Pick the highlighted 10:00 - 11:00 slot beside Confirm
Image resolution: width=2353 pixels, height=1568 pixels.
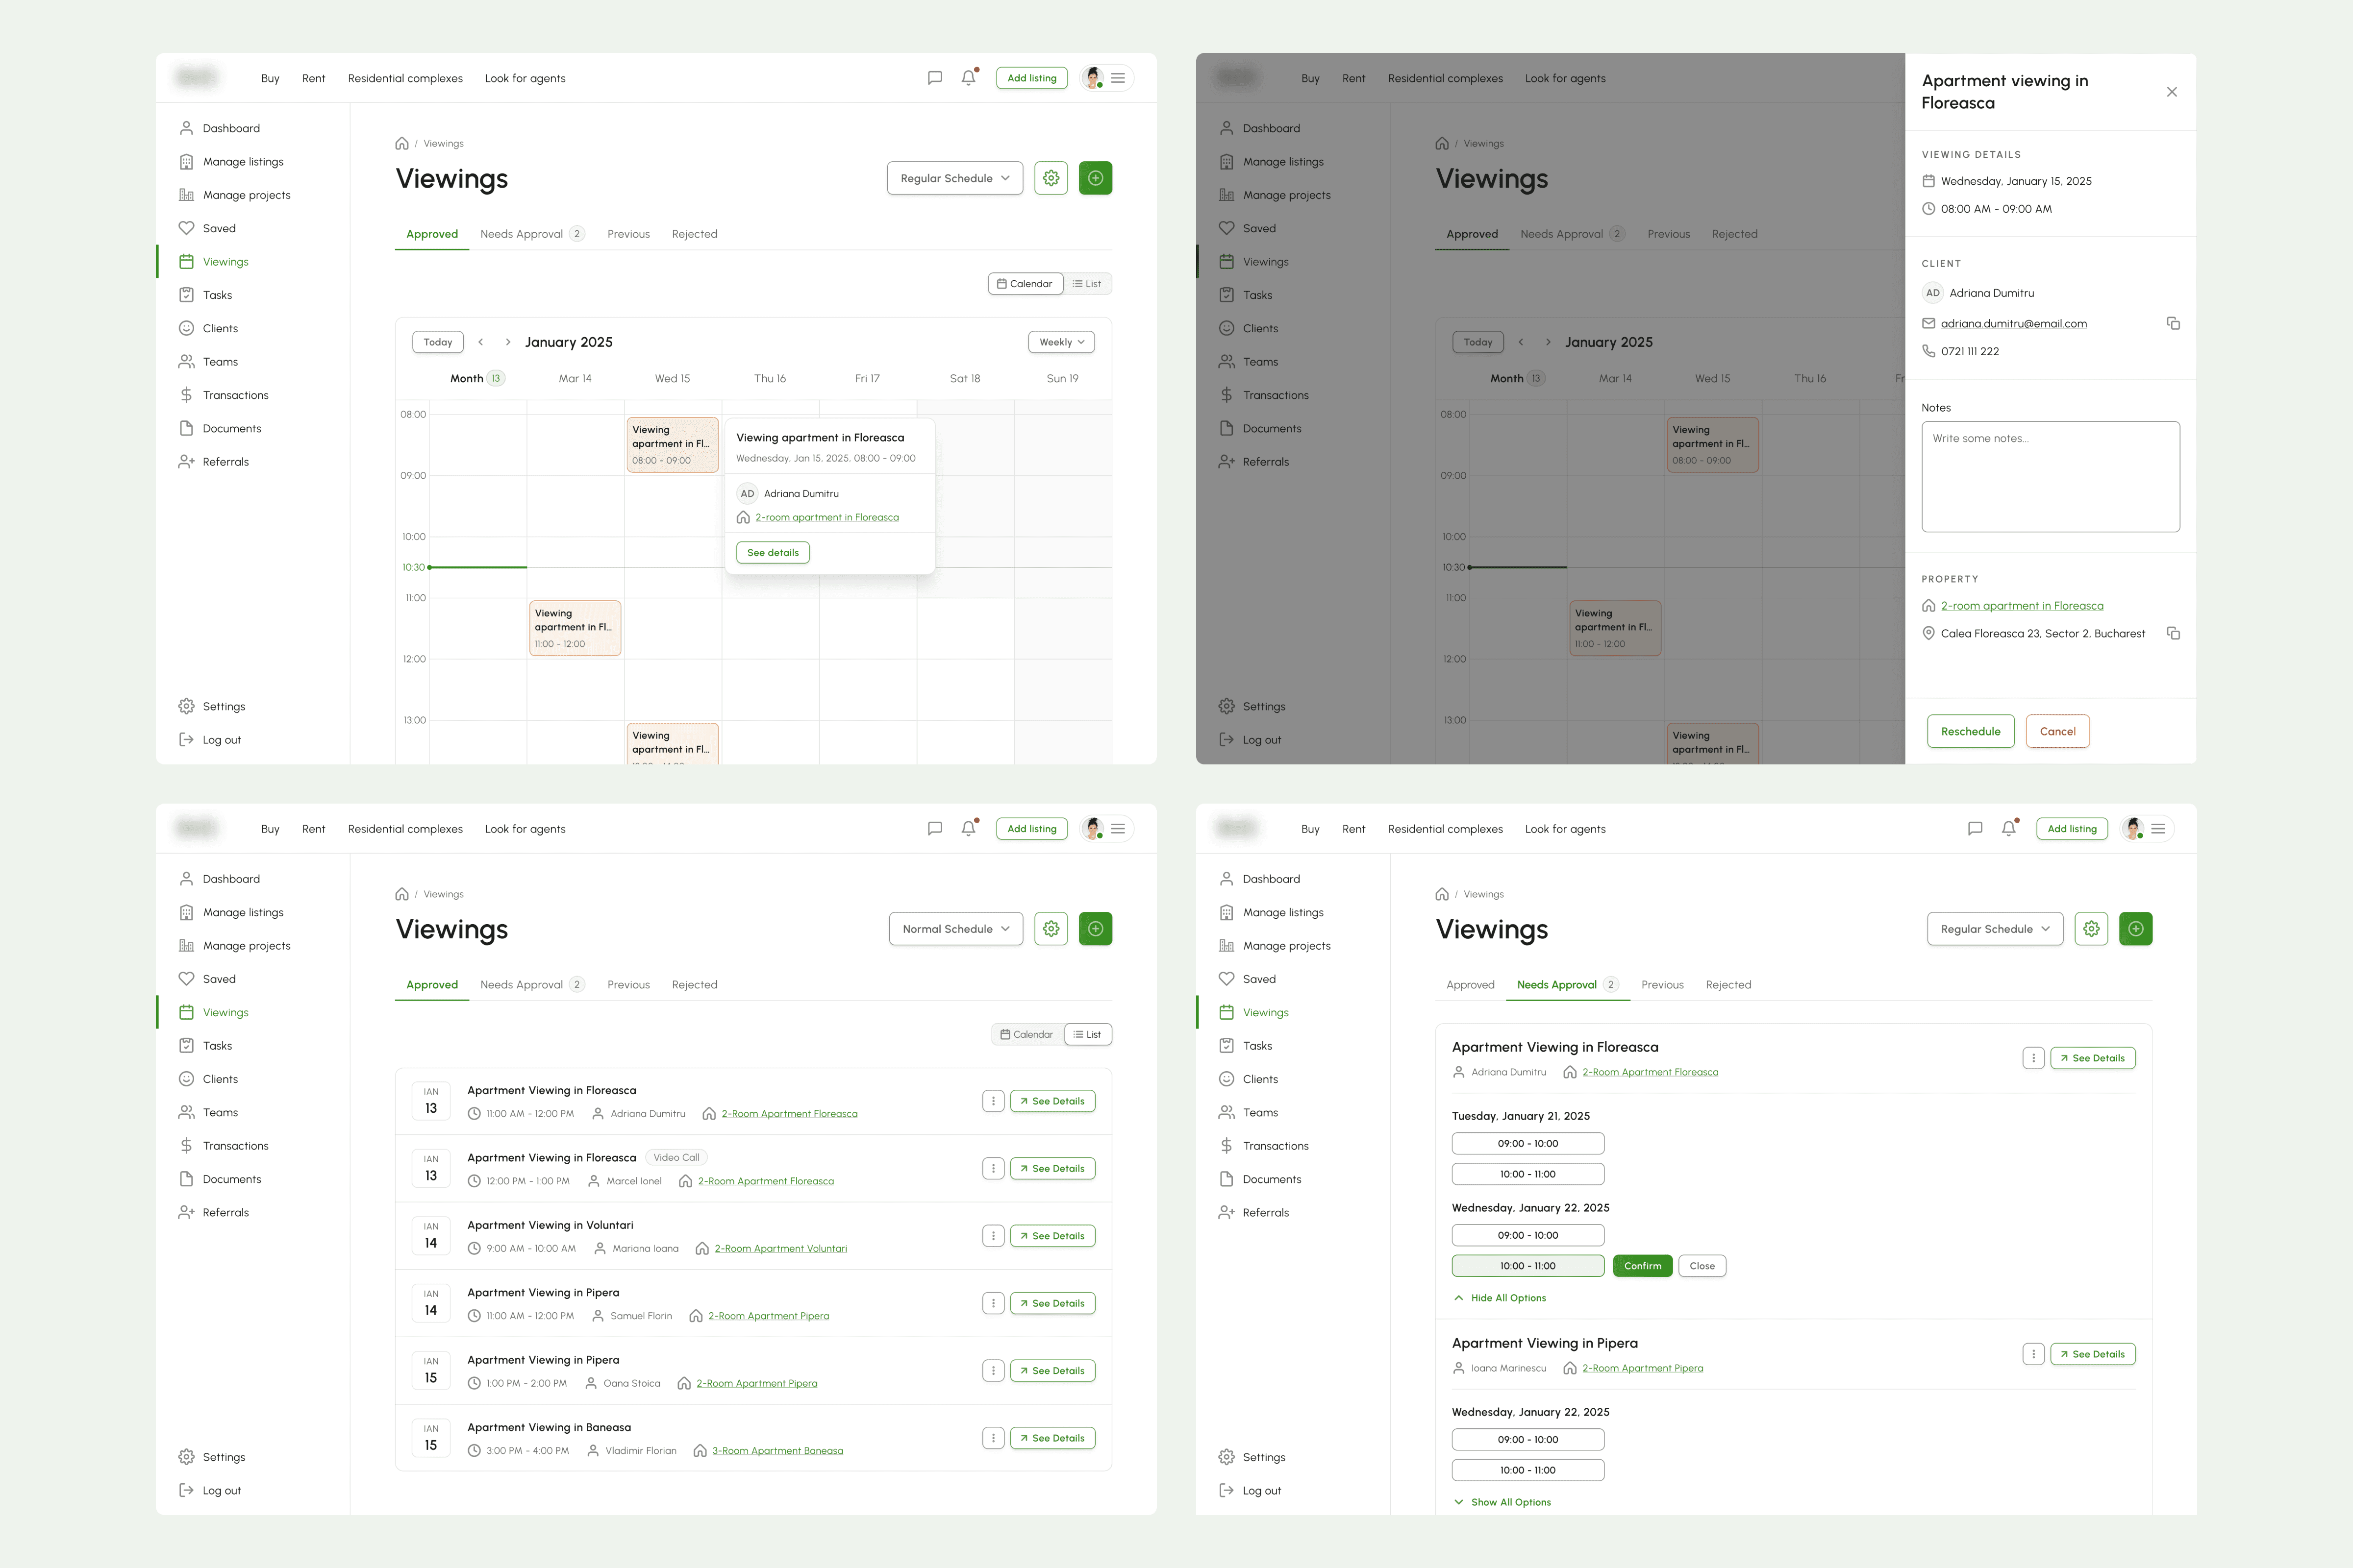1527,1266
